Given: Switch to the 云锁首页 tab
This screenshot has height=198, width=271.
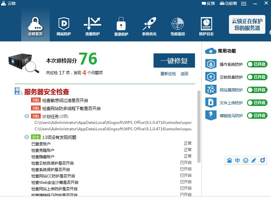Looking at the screenshot, I should 35,26.
